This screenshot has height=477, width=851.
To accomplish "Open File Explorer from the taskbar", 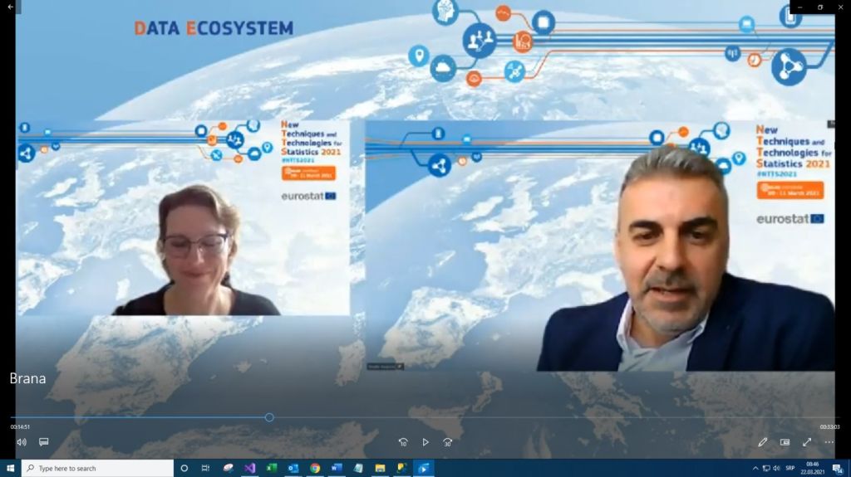I will (380, 468).
